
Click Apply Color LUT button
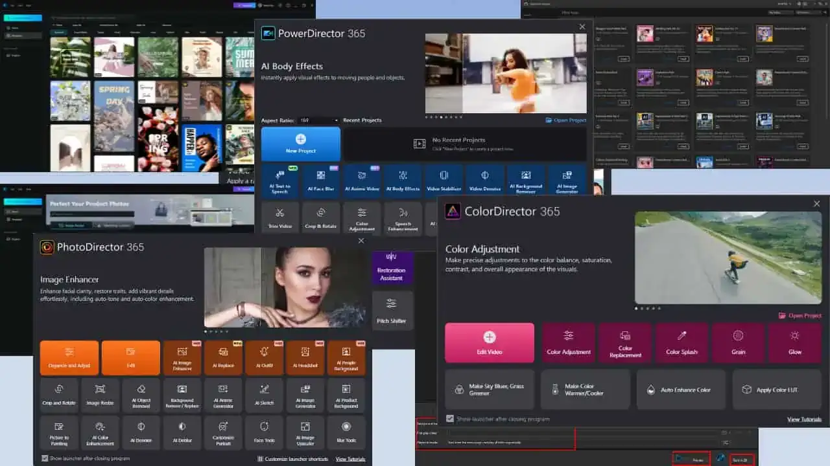coord(777,389)
